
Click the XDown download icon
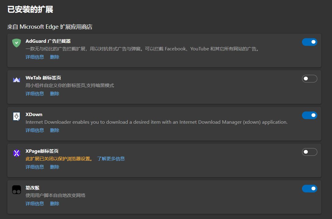coord(17,116)
